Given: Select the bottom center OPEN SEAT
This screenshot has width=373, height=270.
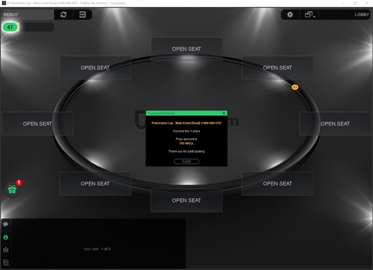Looking at the screenshot, I should pos(186,200).
